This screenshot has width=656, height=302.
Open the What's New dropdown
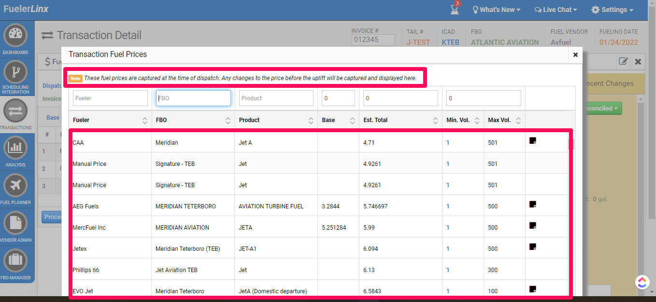coord(496,10)
